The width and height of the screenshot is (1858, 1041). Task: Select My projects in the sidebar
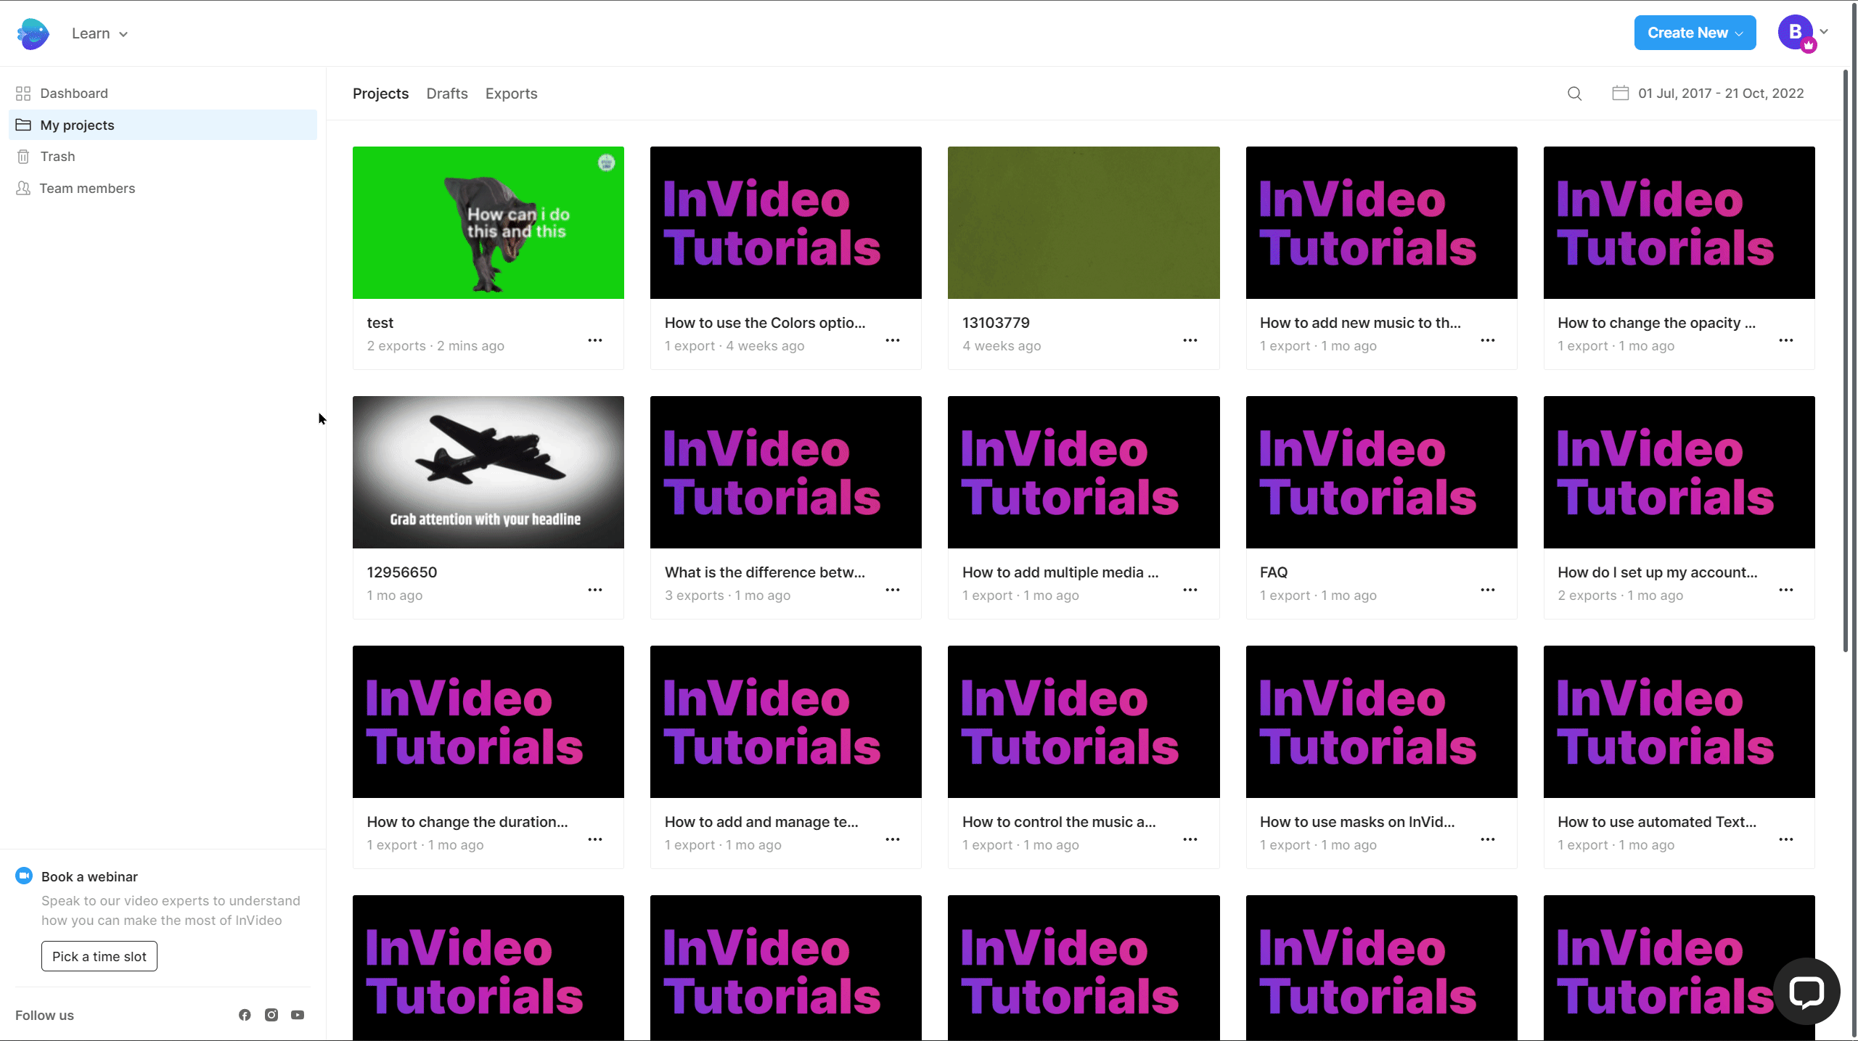(x=163, y=125)
